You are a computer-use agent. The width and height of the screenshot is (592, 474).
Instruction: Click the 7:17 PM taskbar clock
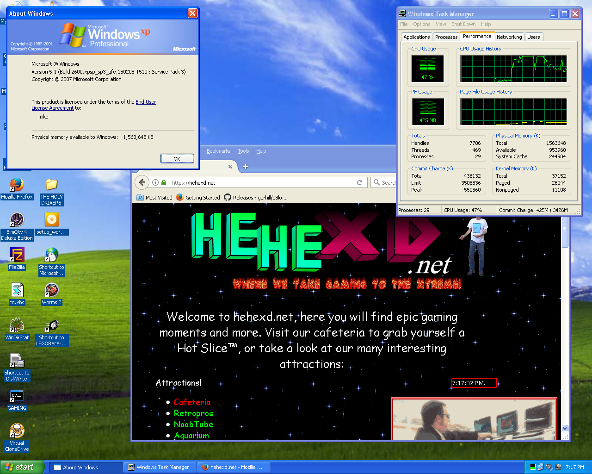pyautogui.click(x=574, y=467)
